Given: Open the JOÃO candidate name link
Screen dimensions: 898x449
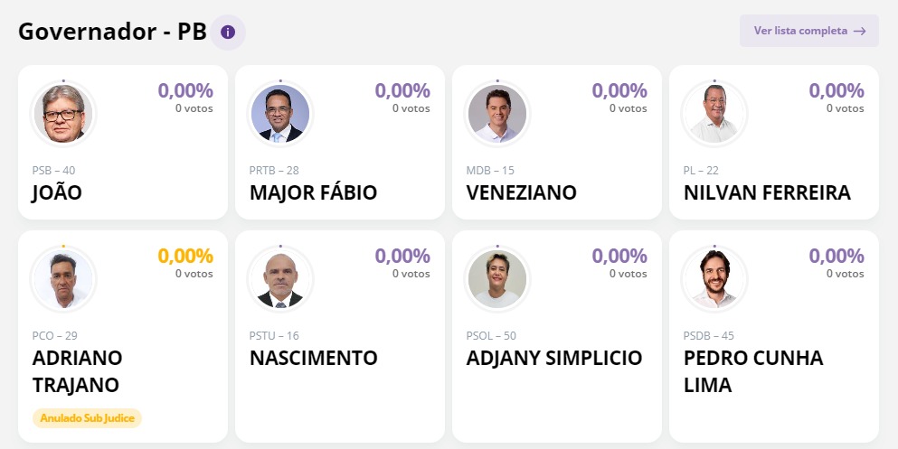Looking at the screenshot, I should pos(57,192).
